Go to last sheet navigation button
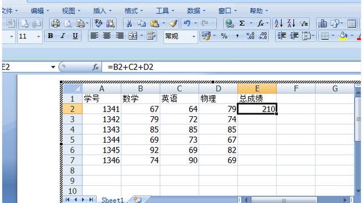362x203 pixels. tap(91, 200)
